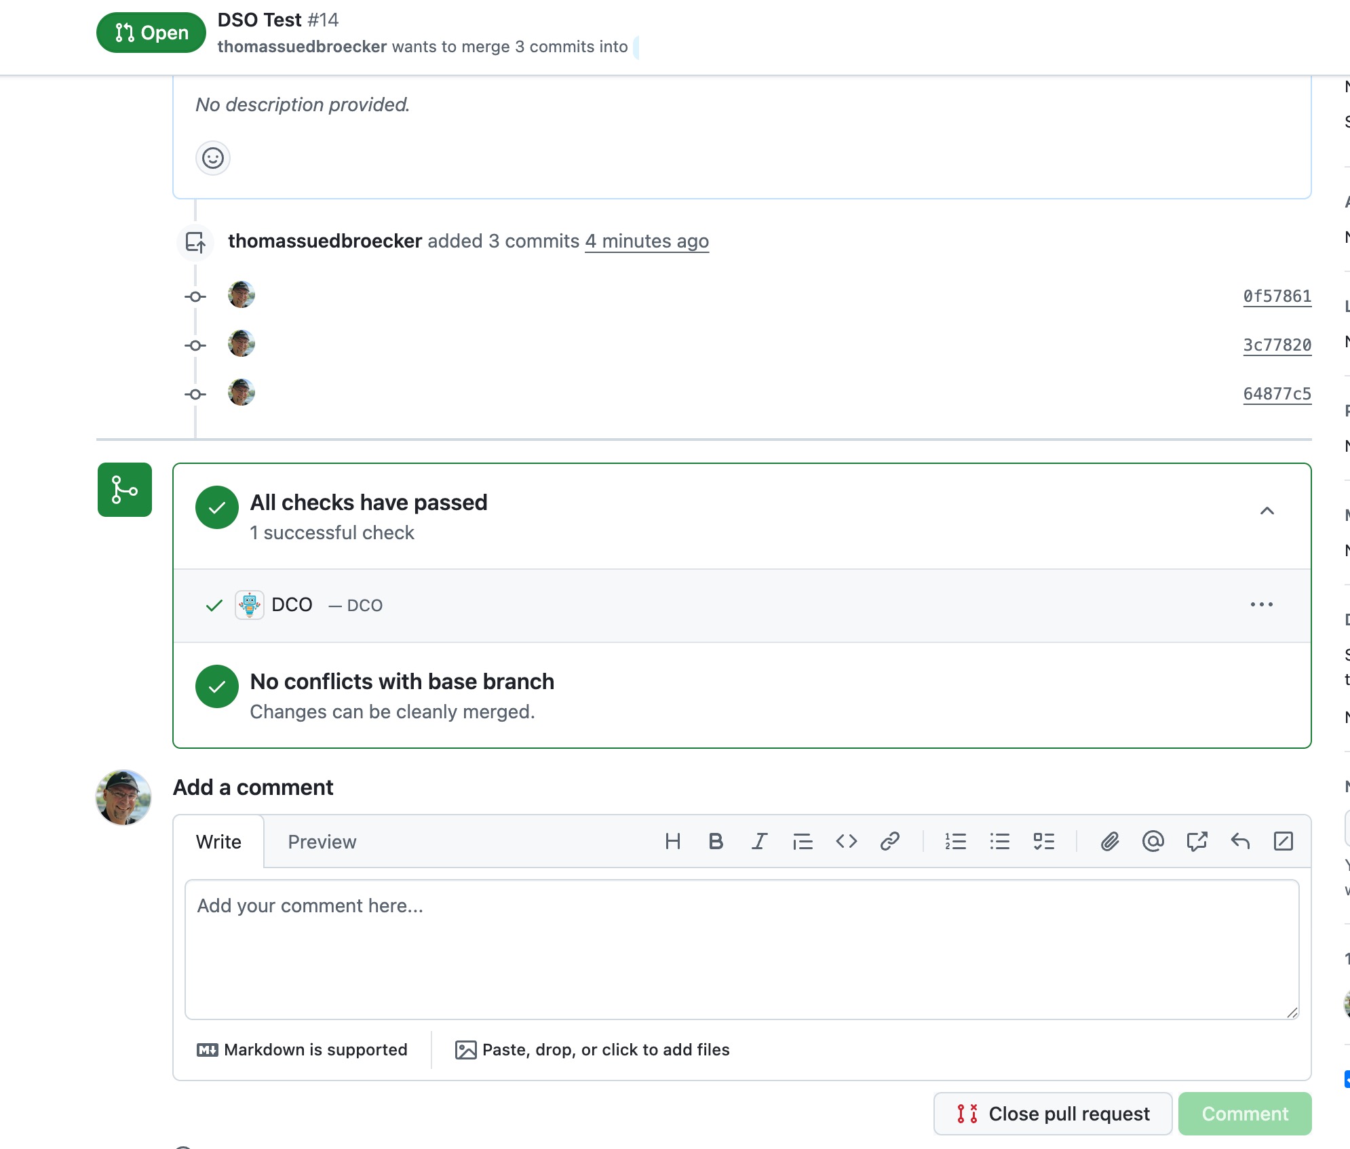1350x1149 pixels.
Task: Click the DCO check name
Action: tap(292, 604)
